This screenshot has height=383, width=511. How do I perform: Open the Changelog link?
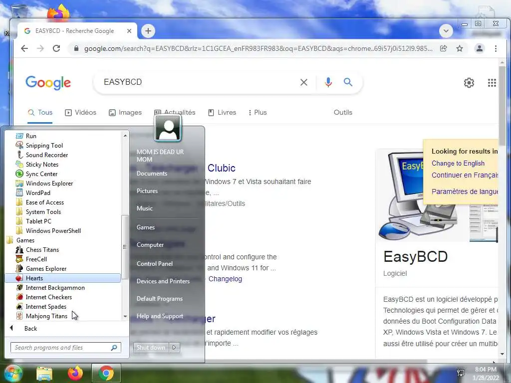pyautogui.click(x=225, y=279)
